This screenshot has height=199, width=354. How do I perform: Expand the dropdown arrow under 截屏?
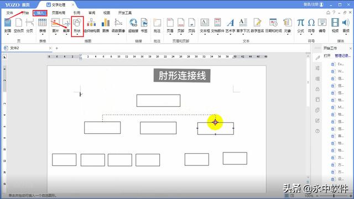[x=66, y=34]
